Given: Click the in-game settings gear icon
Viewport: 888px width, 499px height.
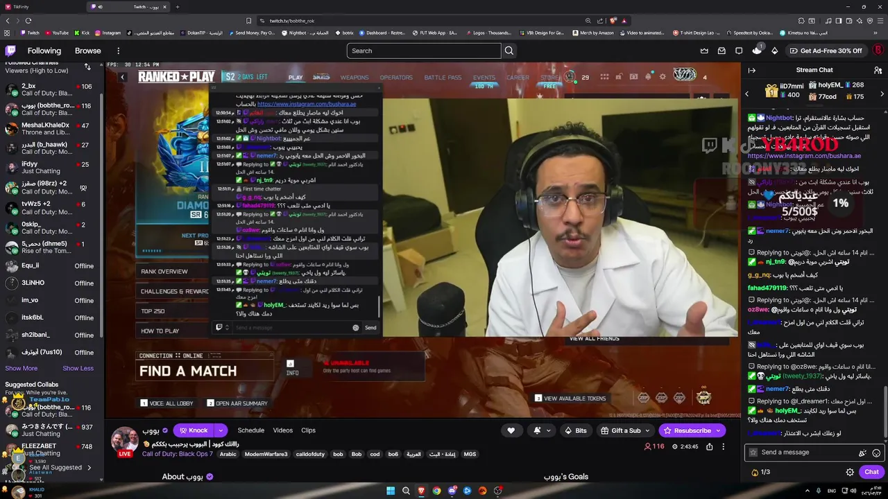Looking at the screenshot, I should point(663,77).
